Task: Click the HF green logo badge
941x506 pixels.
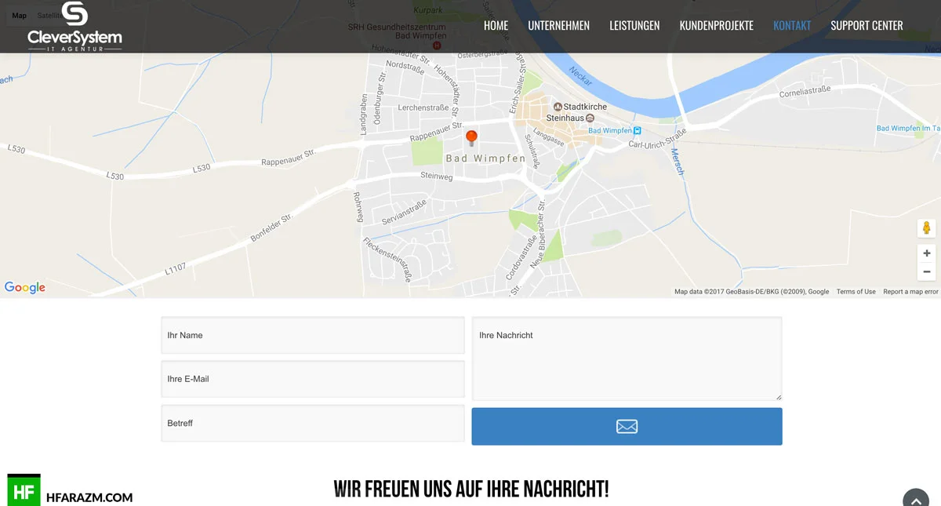Action: tap(24, 490)
